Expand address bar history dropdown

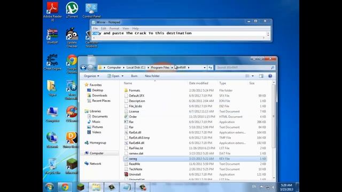point(204,68)
